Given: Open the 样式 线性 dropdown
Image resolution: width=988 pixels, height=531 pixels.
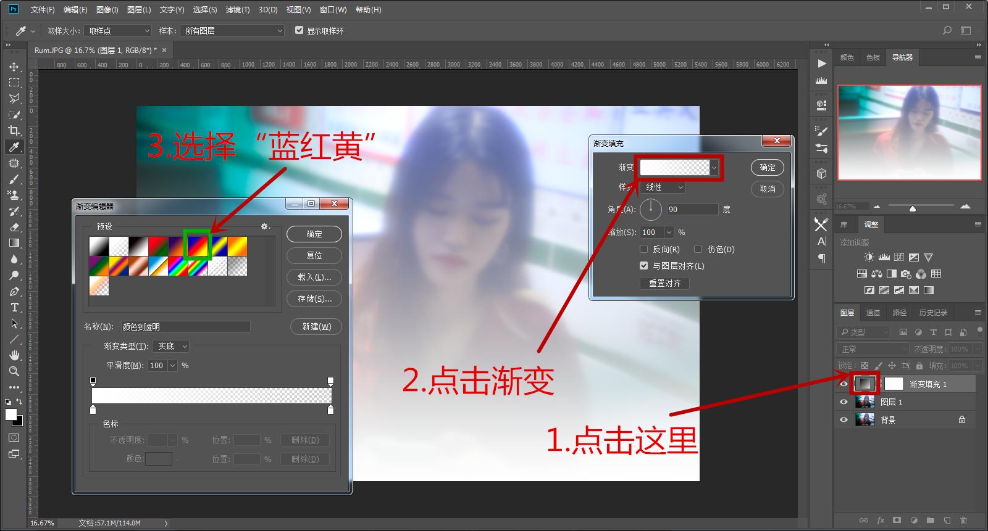Looking at the screenshot, I should [663, 187].
